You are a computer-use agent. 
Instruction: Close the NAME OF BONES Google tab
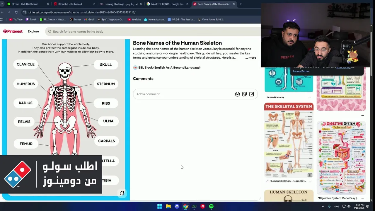click(187, 4)
